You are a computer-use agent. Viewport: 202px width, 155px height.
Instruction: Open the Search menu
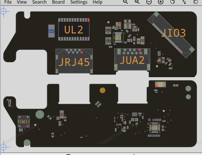39,2
